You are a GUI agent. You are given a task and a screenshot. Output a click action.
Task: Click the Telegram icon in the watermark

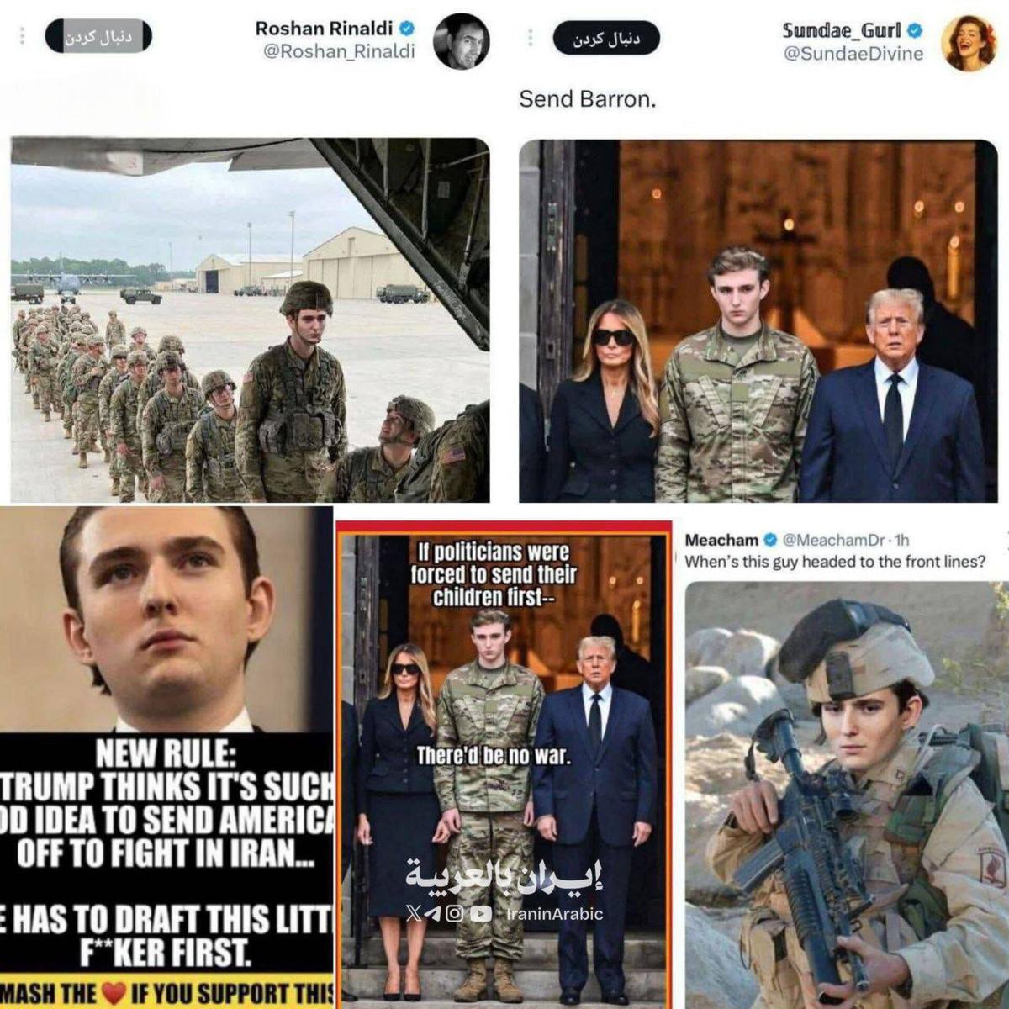[x=434, y=914]
